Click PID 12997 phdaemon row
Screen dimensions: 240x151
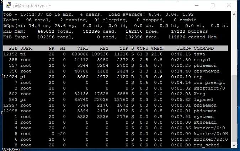[10, 105]
